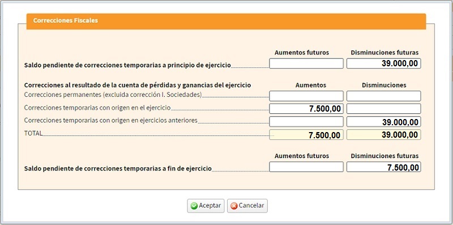
Task: Edit the 7.500,00 Disminuciones futuras at fin de ejercicio
Action: (x=384, y=167)
